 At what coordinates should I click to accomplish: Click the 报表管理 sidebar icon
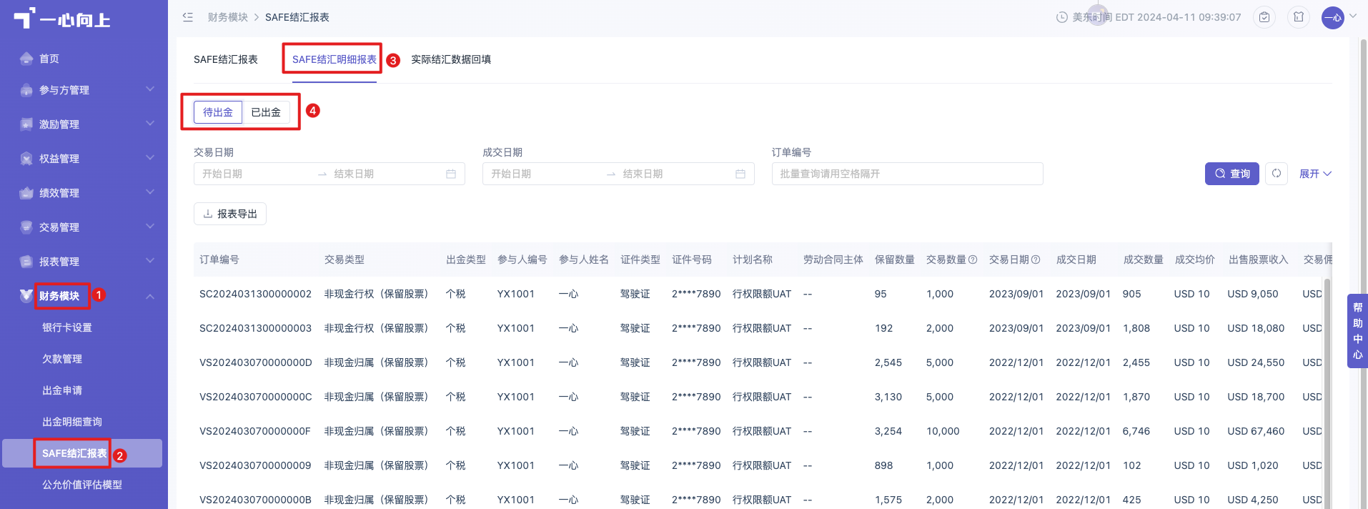click(26, 262)
